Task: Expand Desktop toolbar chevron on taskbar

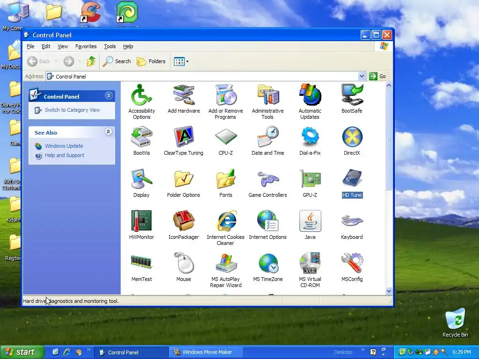Action: click(363, 350)
